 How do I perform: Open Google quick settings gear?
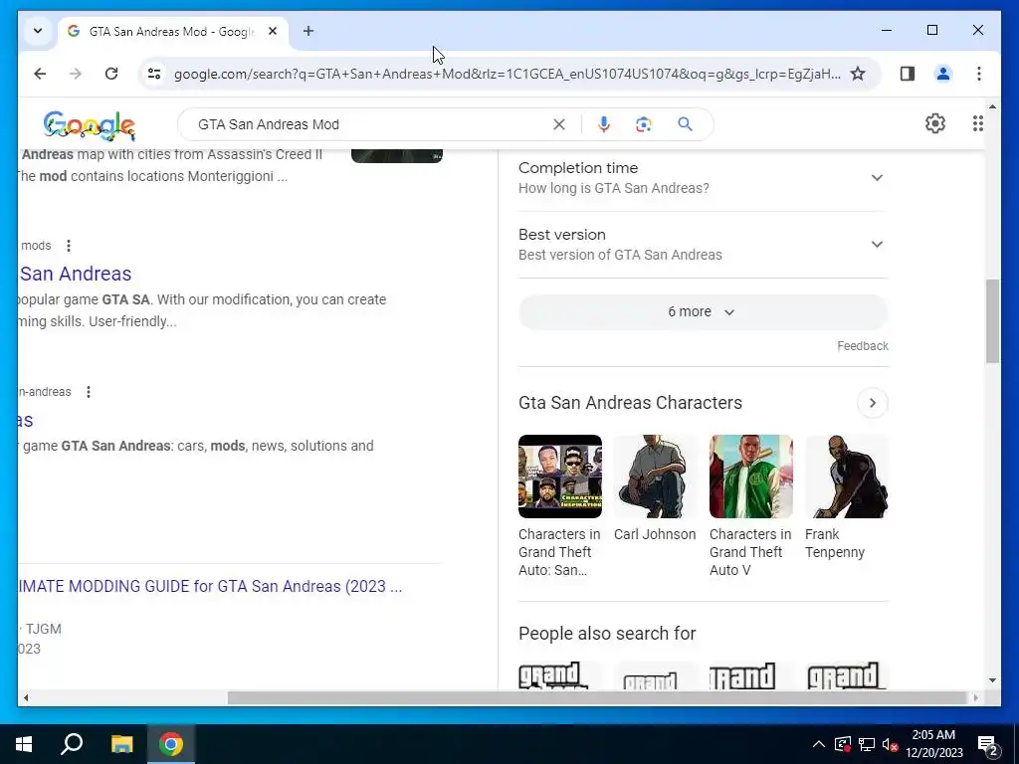(x=935, y=123)
